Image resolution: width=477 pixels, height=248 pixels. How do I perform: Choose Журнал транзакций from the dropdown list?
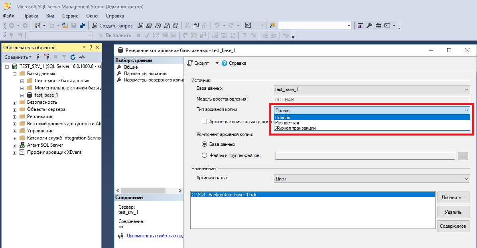pos(296,128)
